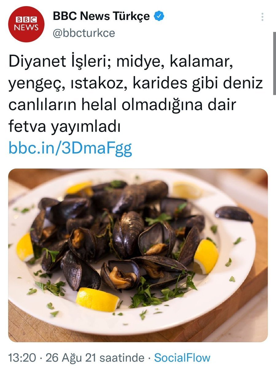Open the mussels plate photo
Image resolution: width=276 pixels, height=368 pixels.
(138, 255)
